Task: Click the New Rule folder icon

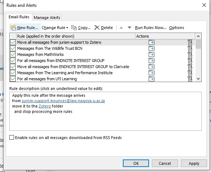Action: click(13, 28)
